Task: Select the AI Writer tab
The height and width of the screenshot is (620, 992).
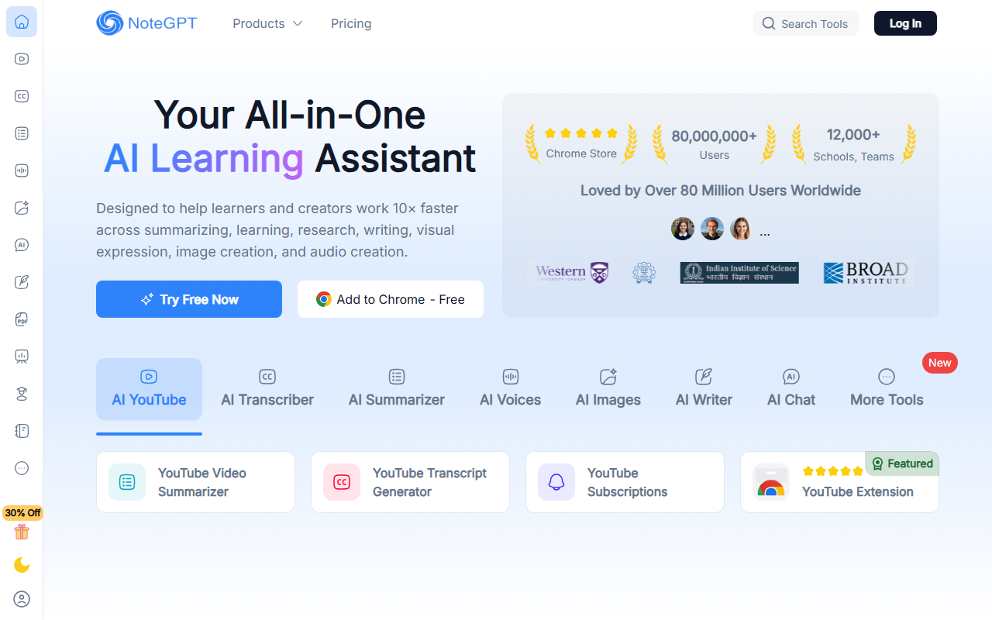Action: [704, 389]
